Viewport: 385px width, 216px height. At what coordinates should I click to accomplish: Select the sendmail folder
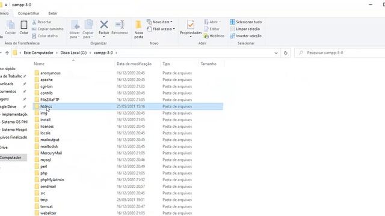(x=128, y=187)
